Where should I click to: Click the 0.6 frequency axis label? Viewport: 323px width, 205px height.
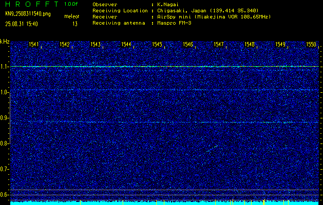(x=4, y=195)
